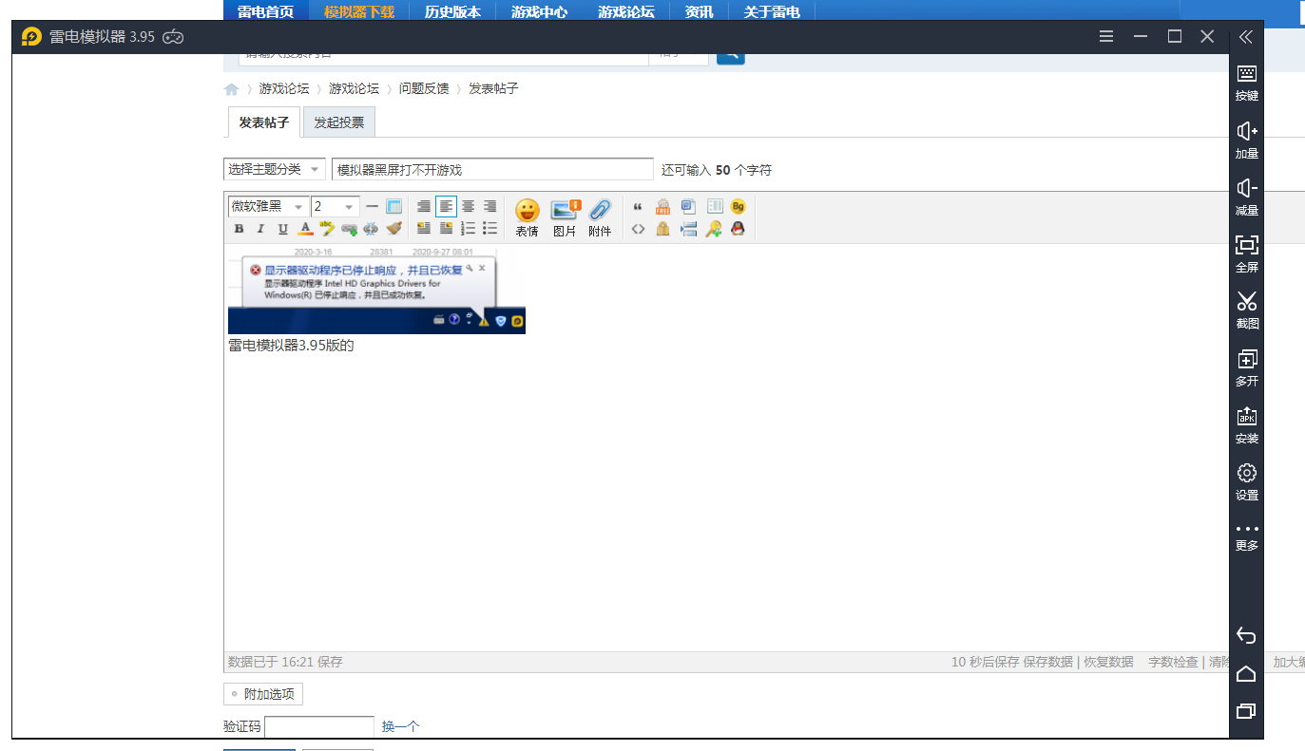
Task: Switch to the 发起投票 tab
Action: tap(338, 122)
